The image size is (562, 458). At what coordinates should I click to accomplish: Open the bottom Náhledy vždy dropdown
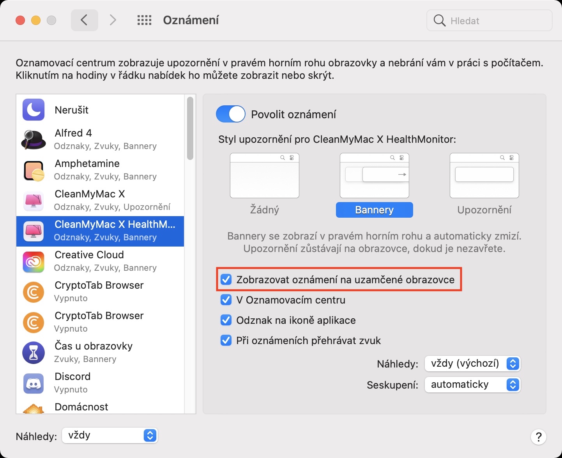click(x=110, y=435)
